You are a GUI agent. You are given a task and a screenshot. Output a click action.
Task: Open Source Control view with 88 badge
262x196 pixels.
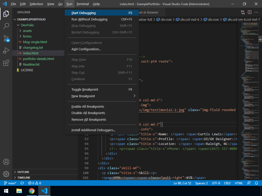pos(6,38)
